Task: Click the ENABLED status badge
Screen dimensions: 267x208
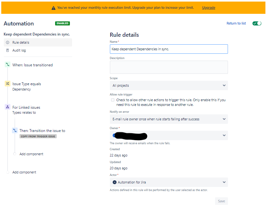Action: pyautogui.click(x=62, y=23)
